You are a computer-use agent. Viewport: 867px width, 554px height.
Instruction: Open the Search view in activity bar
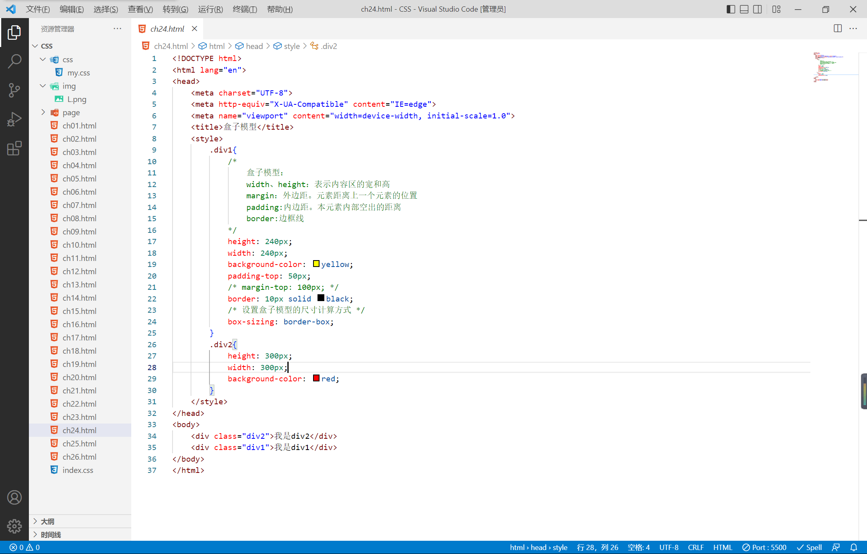click(14, 61)
